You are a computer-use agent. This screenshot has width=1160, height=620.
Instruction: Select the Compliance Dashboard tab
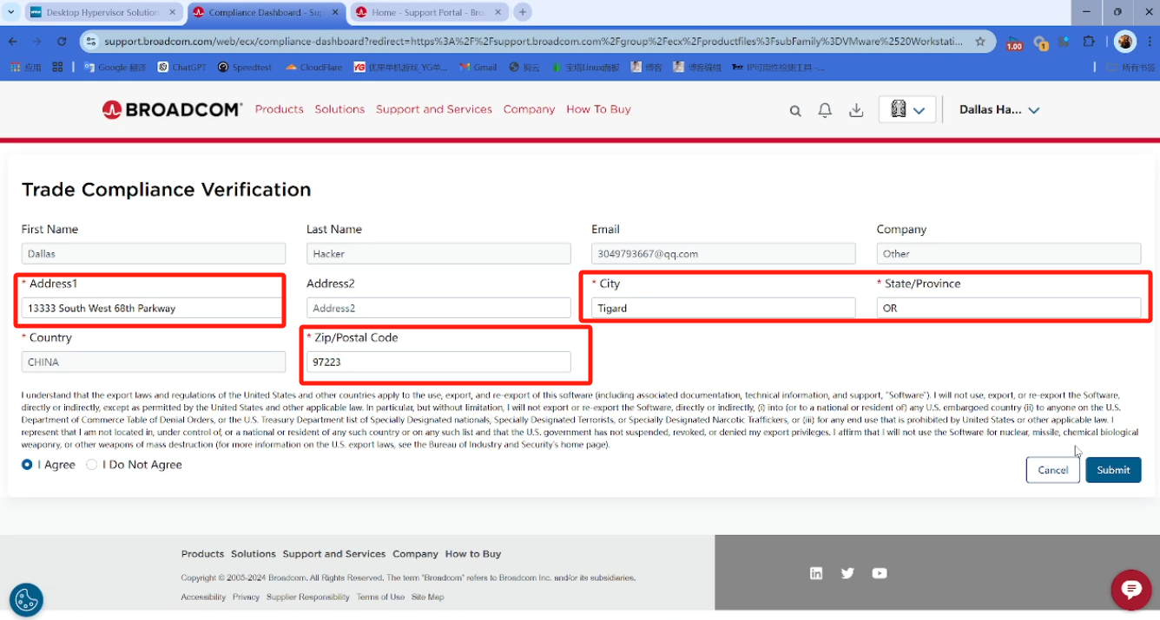[x=266, y=12]
